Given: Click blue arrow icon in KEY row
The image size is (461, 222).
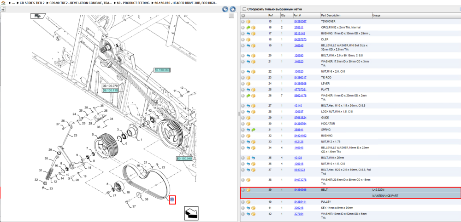Looking at the screenshot, I should coord(248,208).
